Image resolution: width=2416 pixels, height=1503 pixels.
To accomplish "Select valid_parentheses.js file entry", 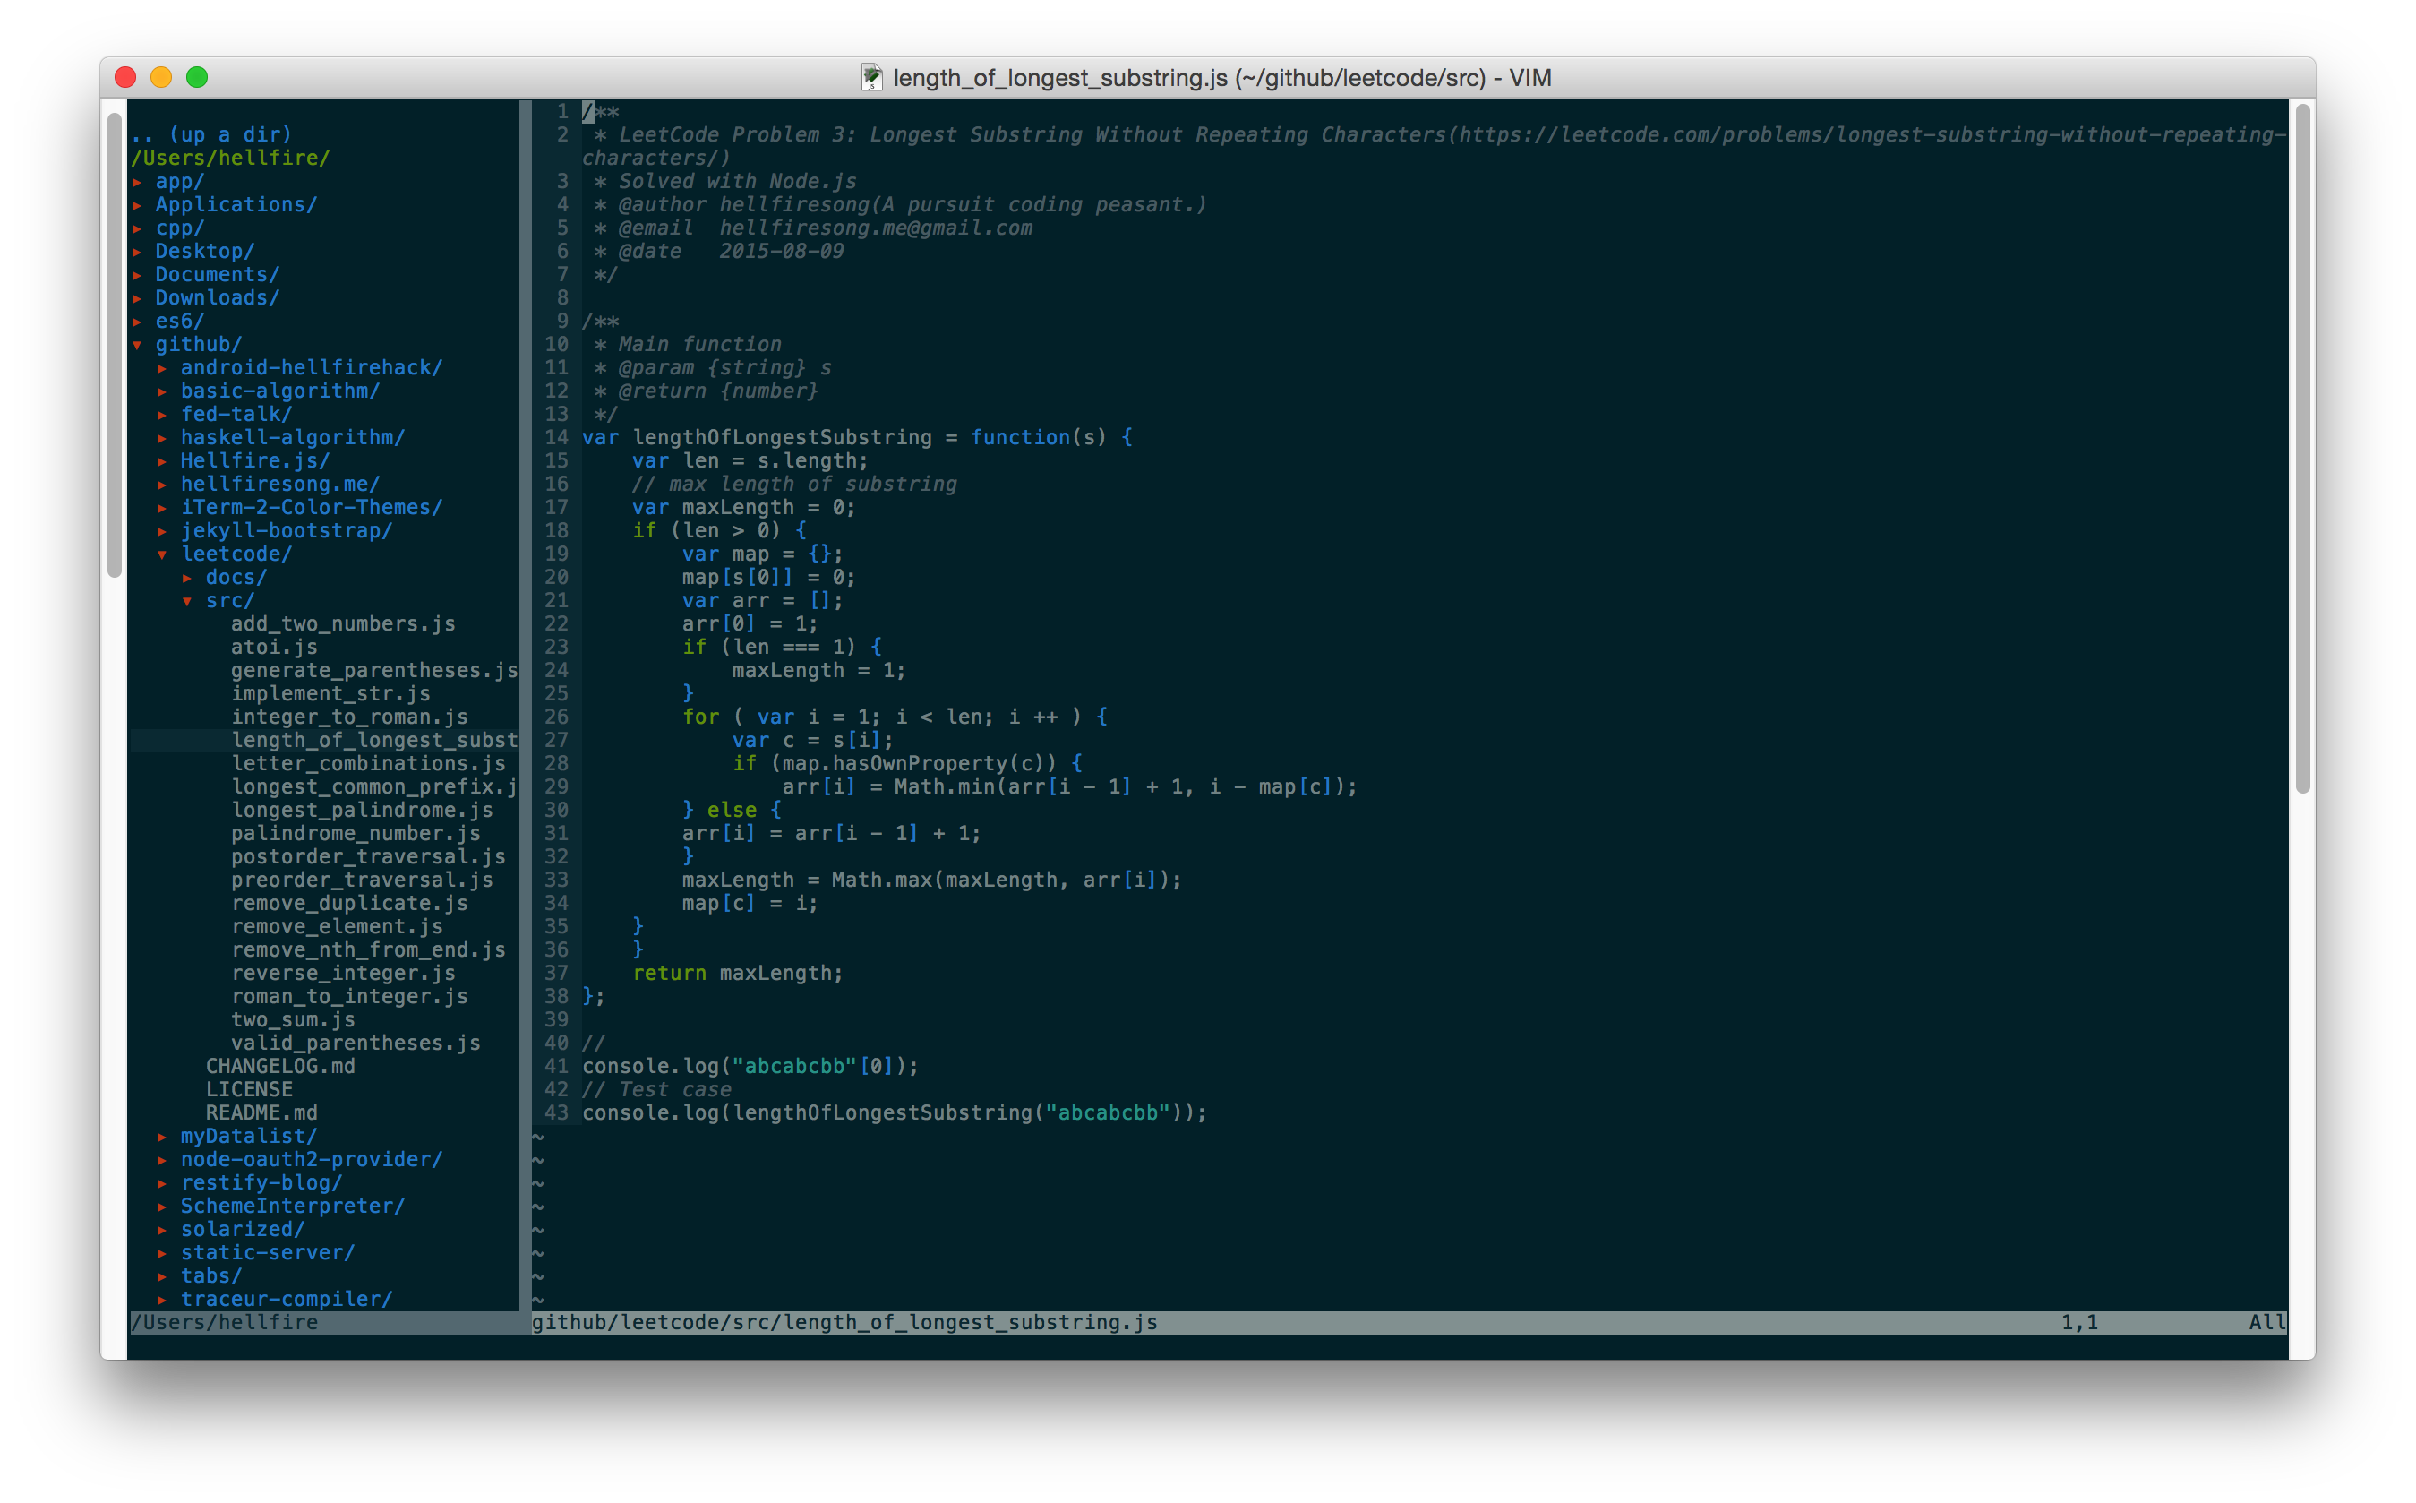I will (x=355, y=1043).
